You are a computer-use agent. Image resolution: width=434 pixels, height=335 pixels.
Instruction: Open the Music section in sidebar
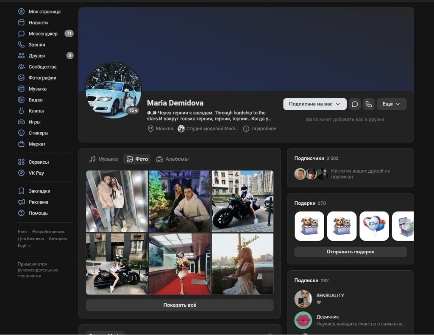tap(37, 89)
